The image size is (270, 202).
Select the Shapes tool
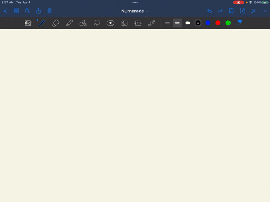[83, 23]
